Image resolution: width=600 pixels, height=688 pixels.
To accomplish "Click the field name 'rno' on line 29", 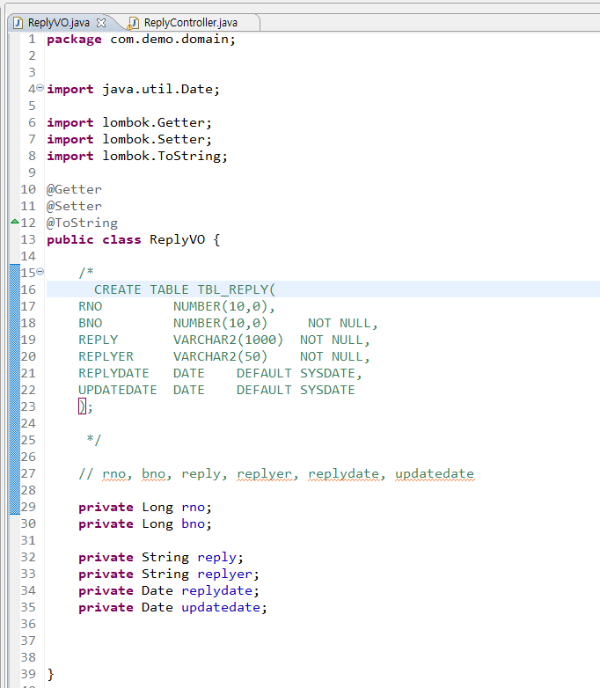I will tap(194, 508).
